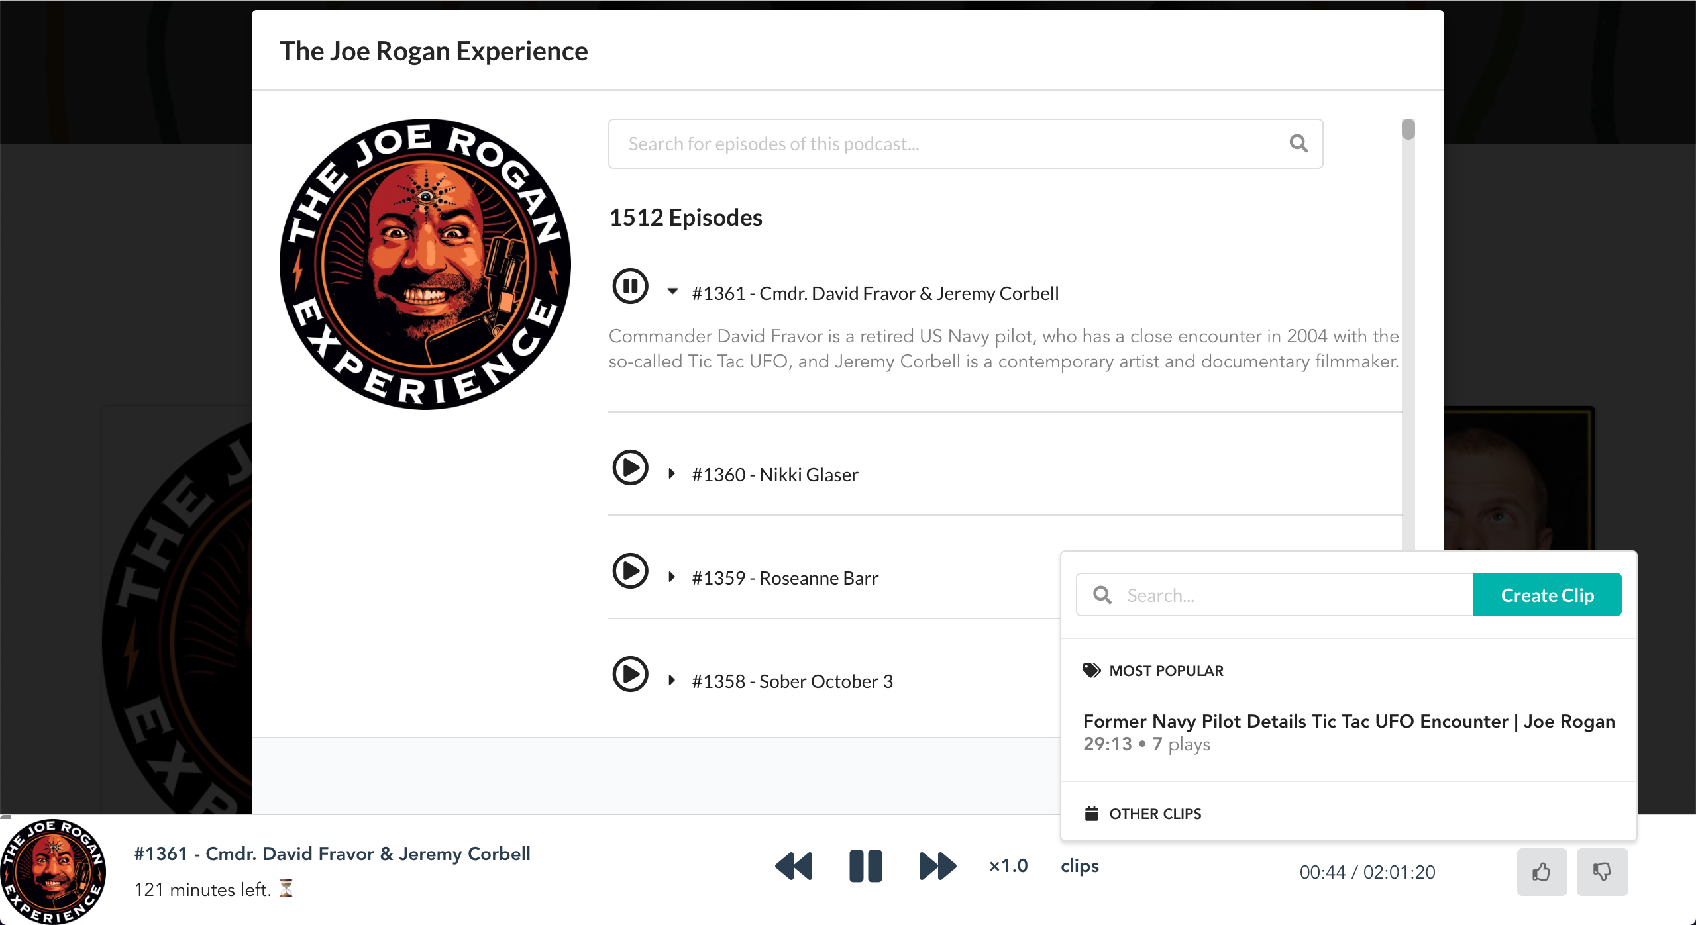Viewport: 1696px width, 925px height.
Task: Click the Create Clip button
Action: coord(1547,595)
